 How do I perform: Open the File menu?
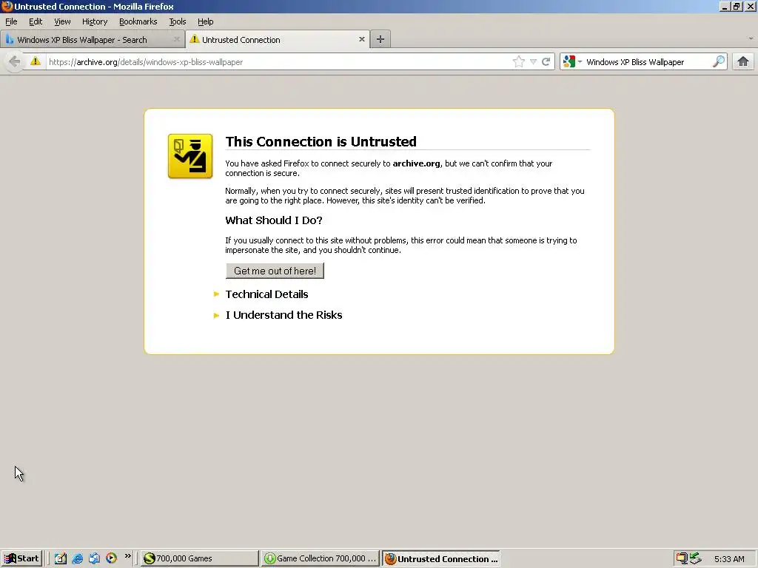click(x=11, y=21)
